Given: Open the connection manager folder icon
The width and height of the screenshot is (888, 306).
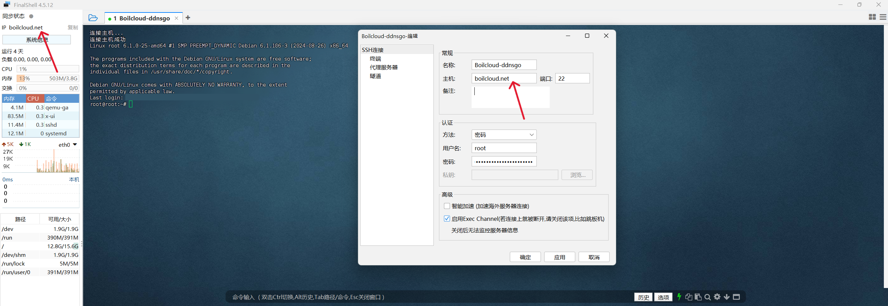Looking at the screenshot, I should pos(93,18).
